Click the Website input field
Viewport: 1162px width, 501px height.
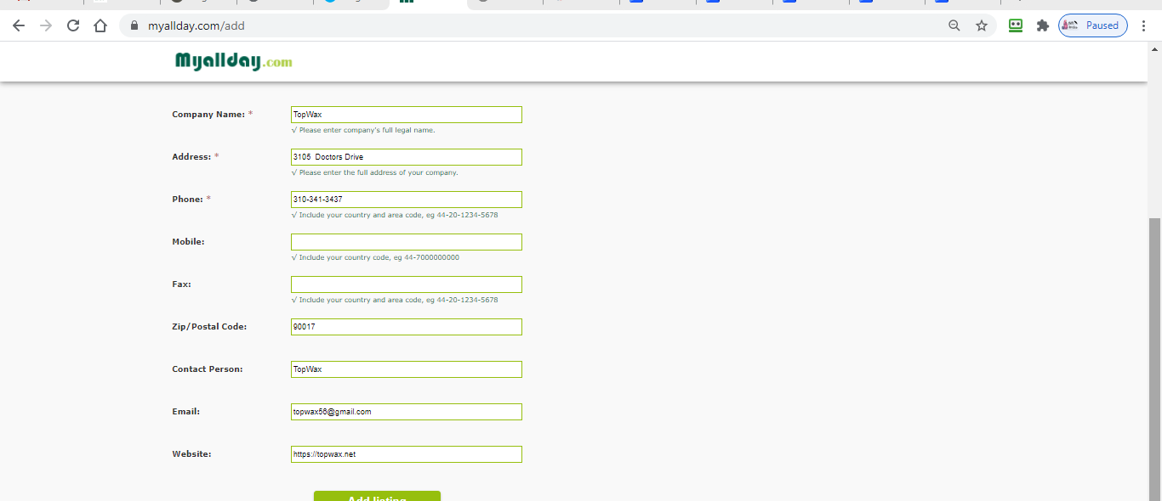tap(407, 454)
